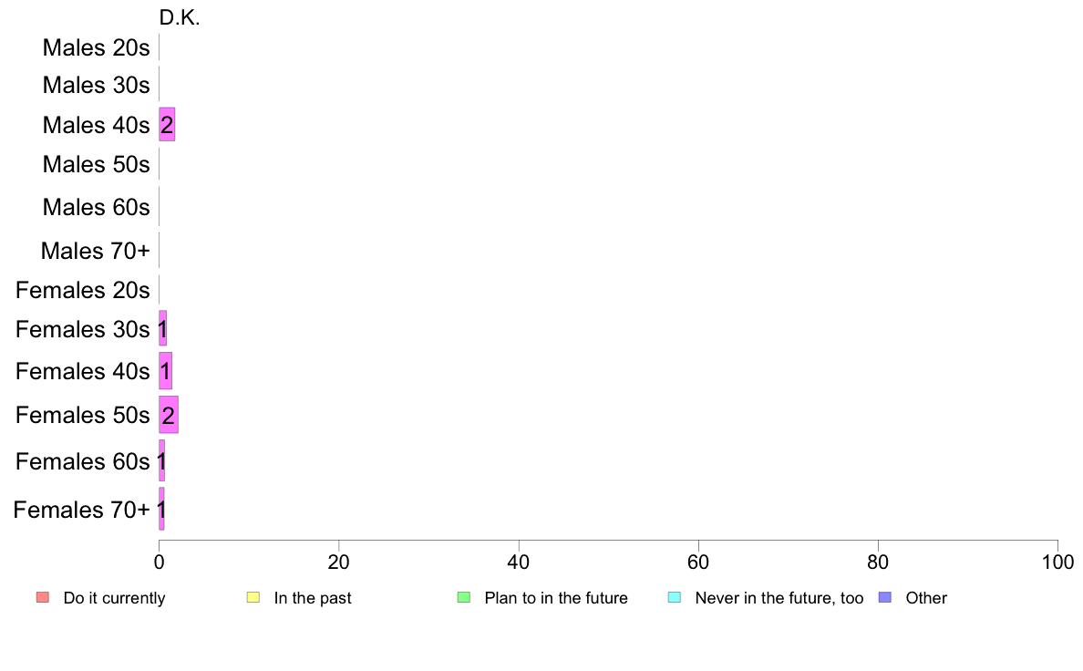
Task: Select the Females 40s magenta bar
Action: click(166, 371)
